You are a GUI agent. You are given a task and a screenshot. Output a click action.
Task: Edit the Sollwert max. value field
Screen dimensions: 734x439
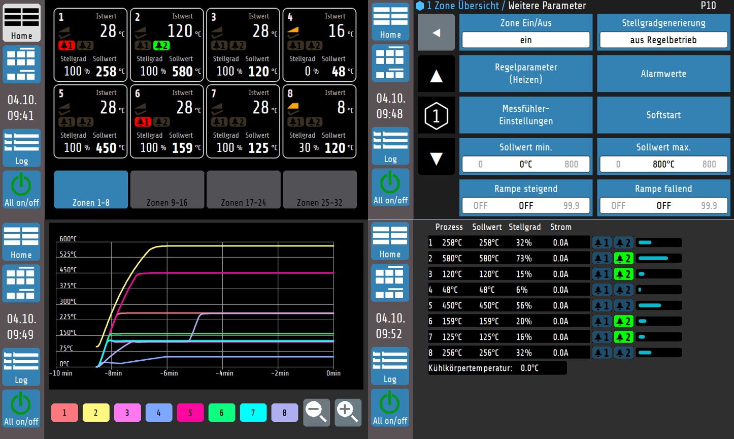[x=663, y=164]
